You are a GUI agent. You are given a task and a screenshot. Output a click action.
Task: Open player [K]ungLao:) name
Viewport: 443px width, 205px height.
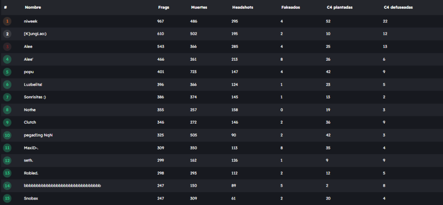pyautogui.click(x=36, y=34)
